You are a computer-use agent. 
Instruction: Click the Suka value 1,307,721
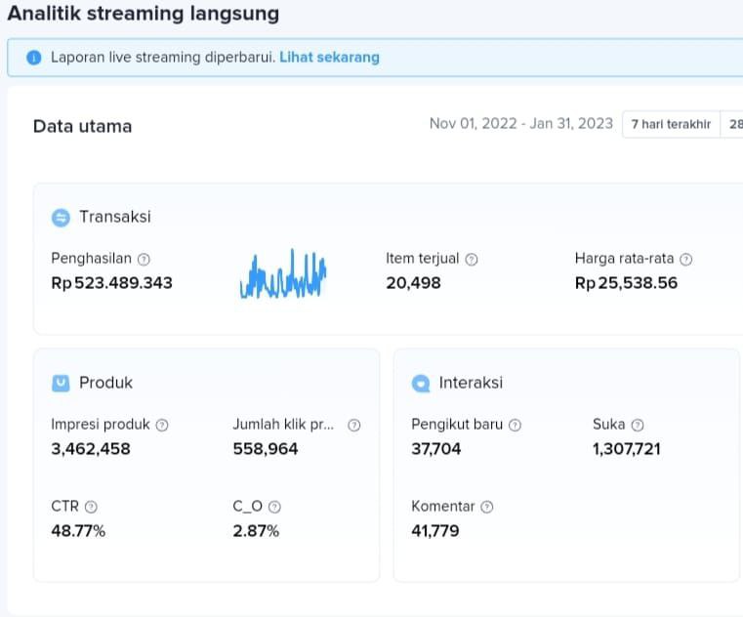pos(627,449)
